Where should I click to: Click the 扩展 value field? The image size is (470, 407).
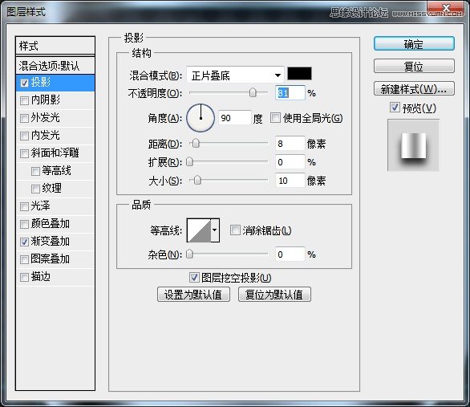pyautogui.click(x=290, y=162)
